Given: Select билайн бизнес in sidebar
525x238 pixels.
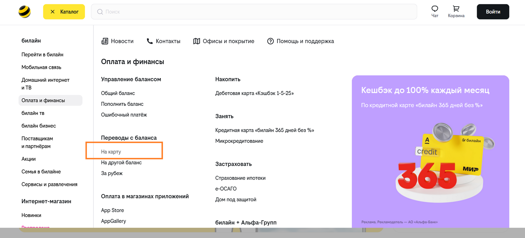Looking at the screenshot, I should click(39, 126).
